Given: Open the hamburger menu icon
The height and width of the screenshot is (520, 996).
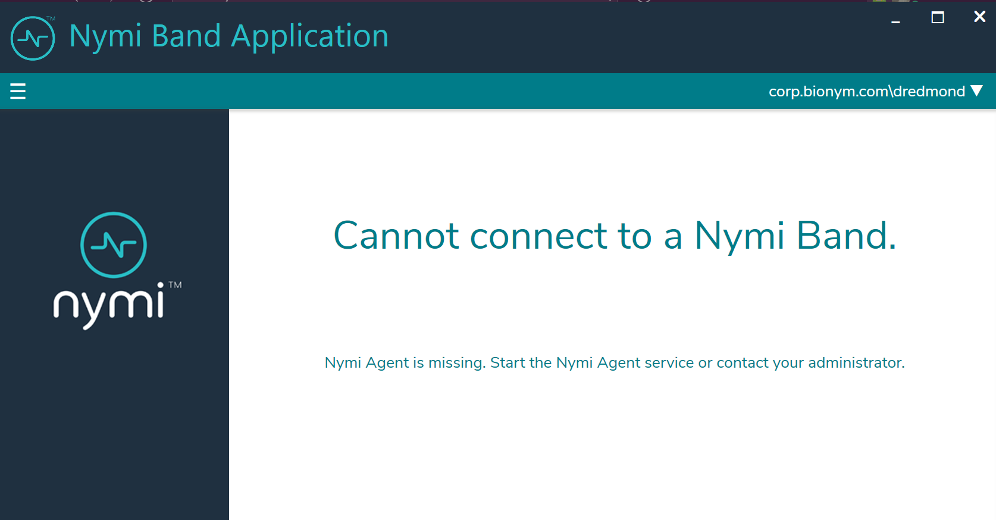Looking at the screenshot, I should 18,91.
